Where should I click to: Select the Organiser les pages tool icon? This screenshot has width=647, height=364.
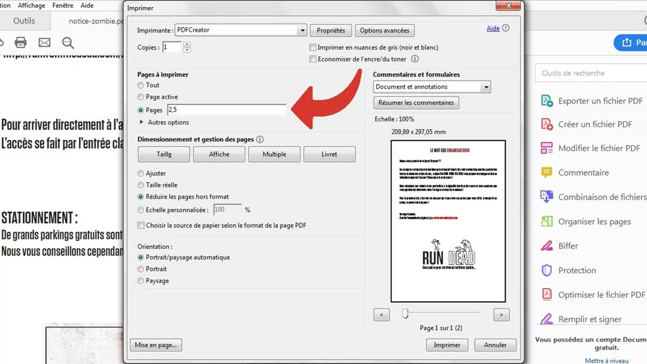(x=547, y=222)
